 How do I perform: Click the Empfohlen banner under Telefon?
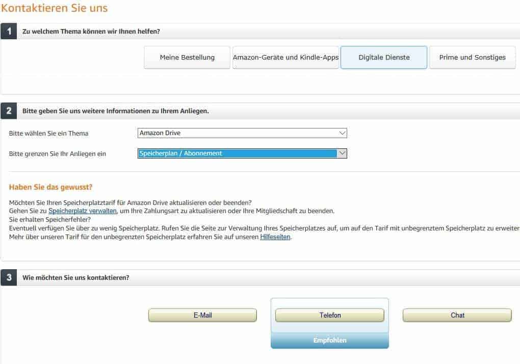click(330, 341)
